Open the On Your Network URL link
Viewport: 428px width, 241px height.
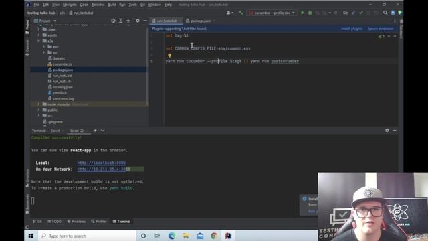click(104, 169)
